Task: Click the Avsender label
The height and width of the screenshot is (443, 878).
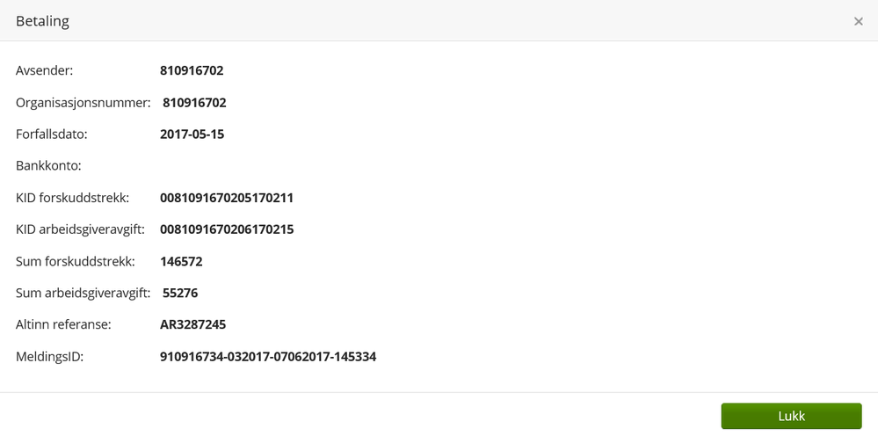Action: [x=45, y=70]
